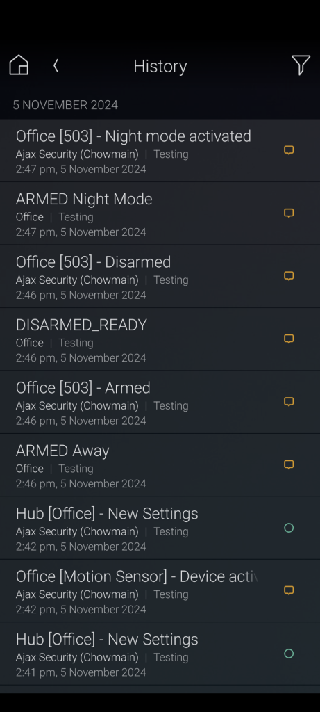This screenshot has width=320, height=712.
Task: Open the ARMED Night Mode history item
Action: coord(160,213)
